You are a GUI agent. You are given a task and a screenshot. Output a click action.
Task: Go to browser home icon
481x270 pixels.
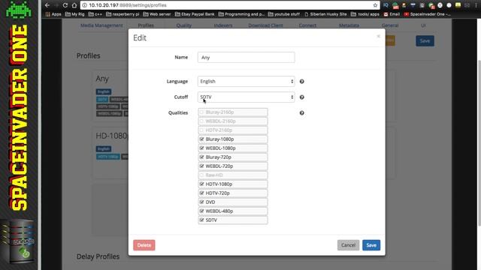[x=74, y=5]
